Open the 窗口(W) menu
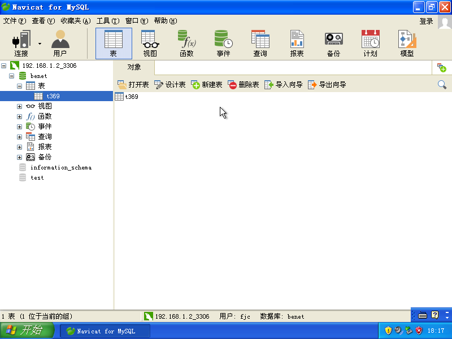Screen dimensions: 452x339 pyautogui.click(x=137, y=21)
